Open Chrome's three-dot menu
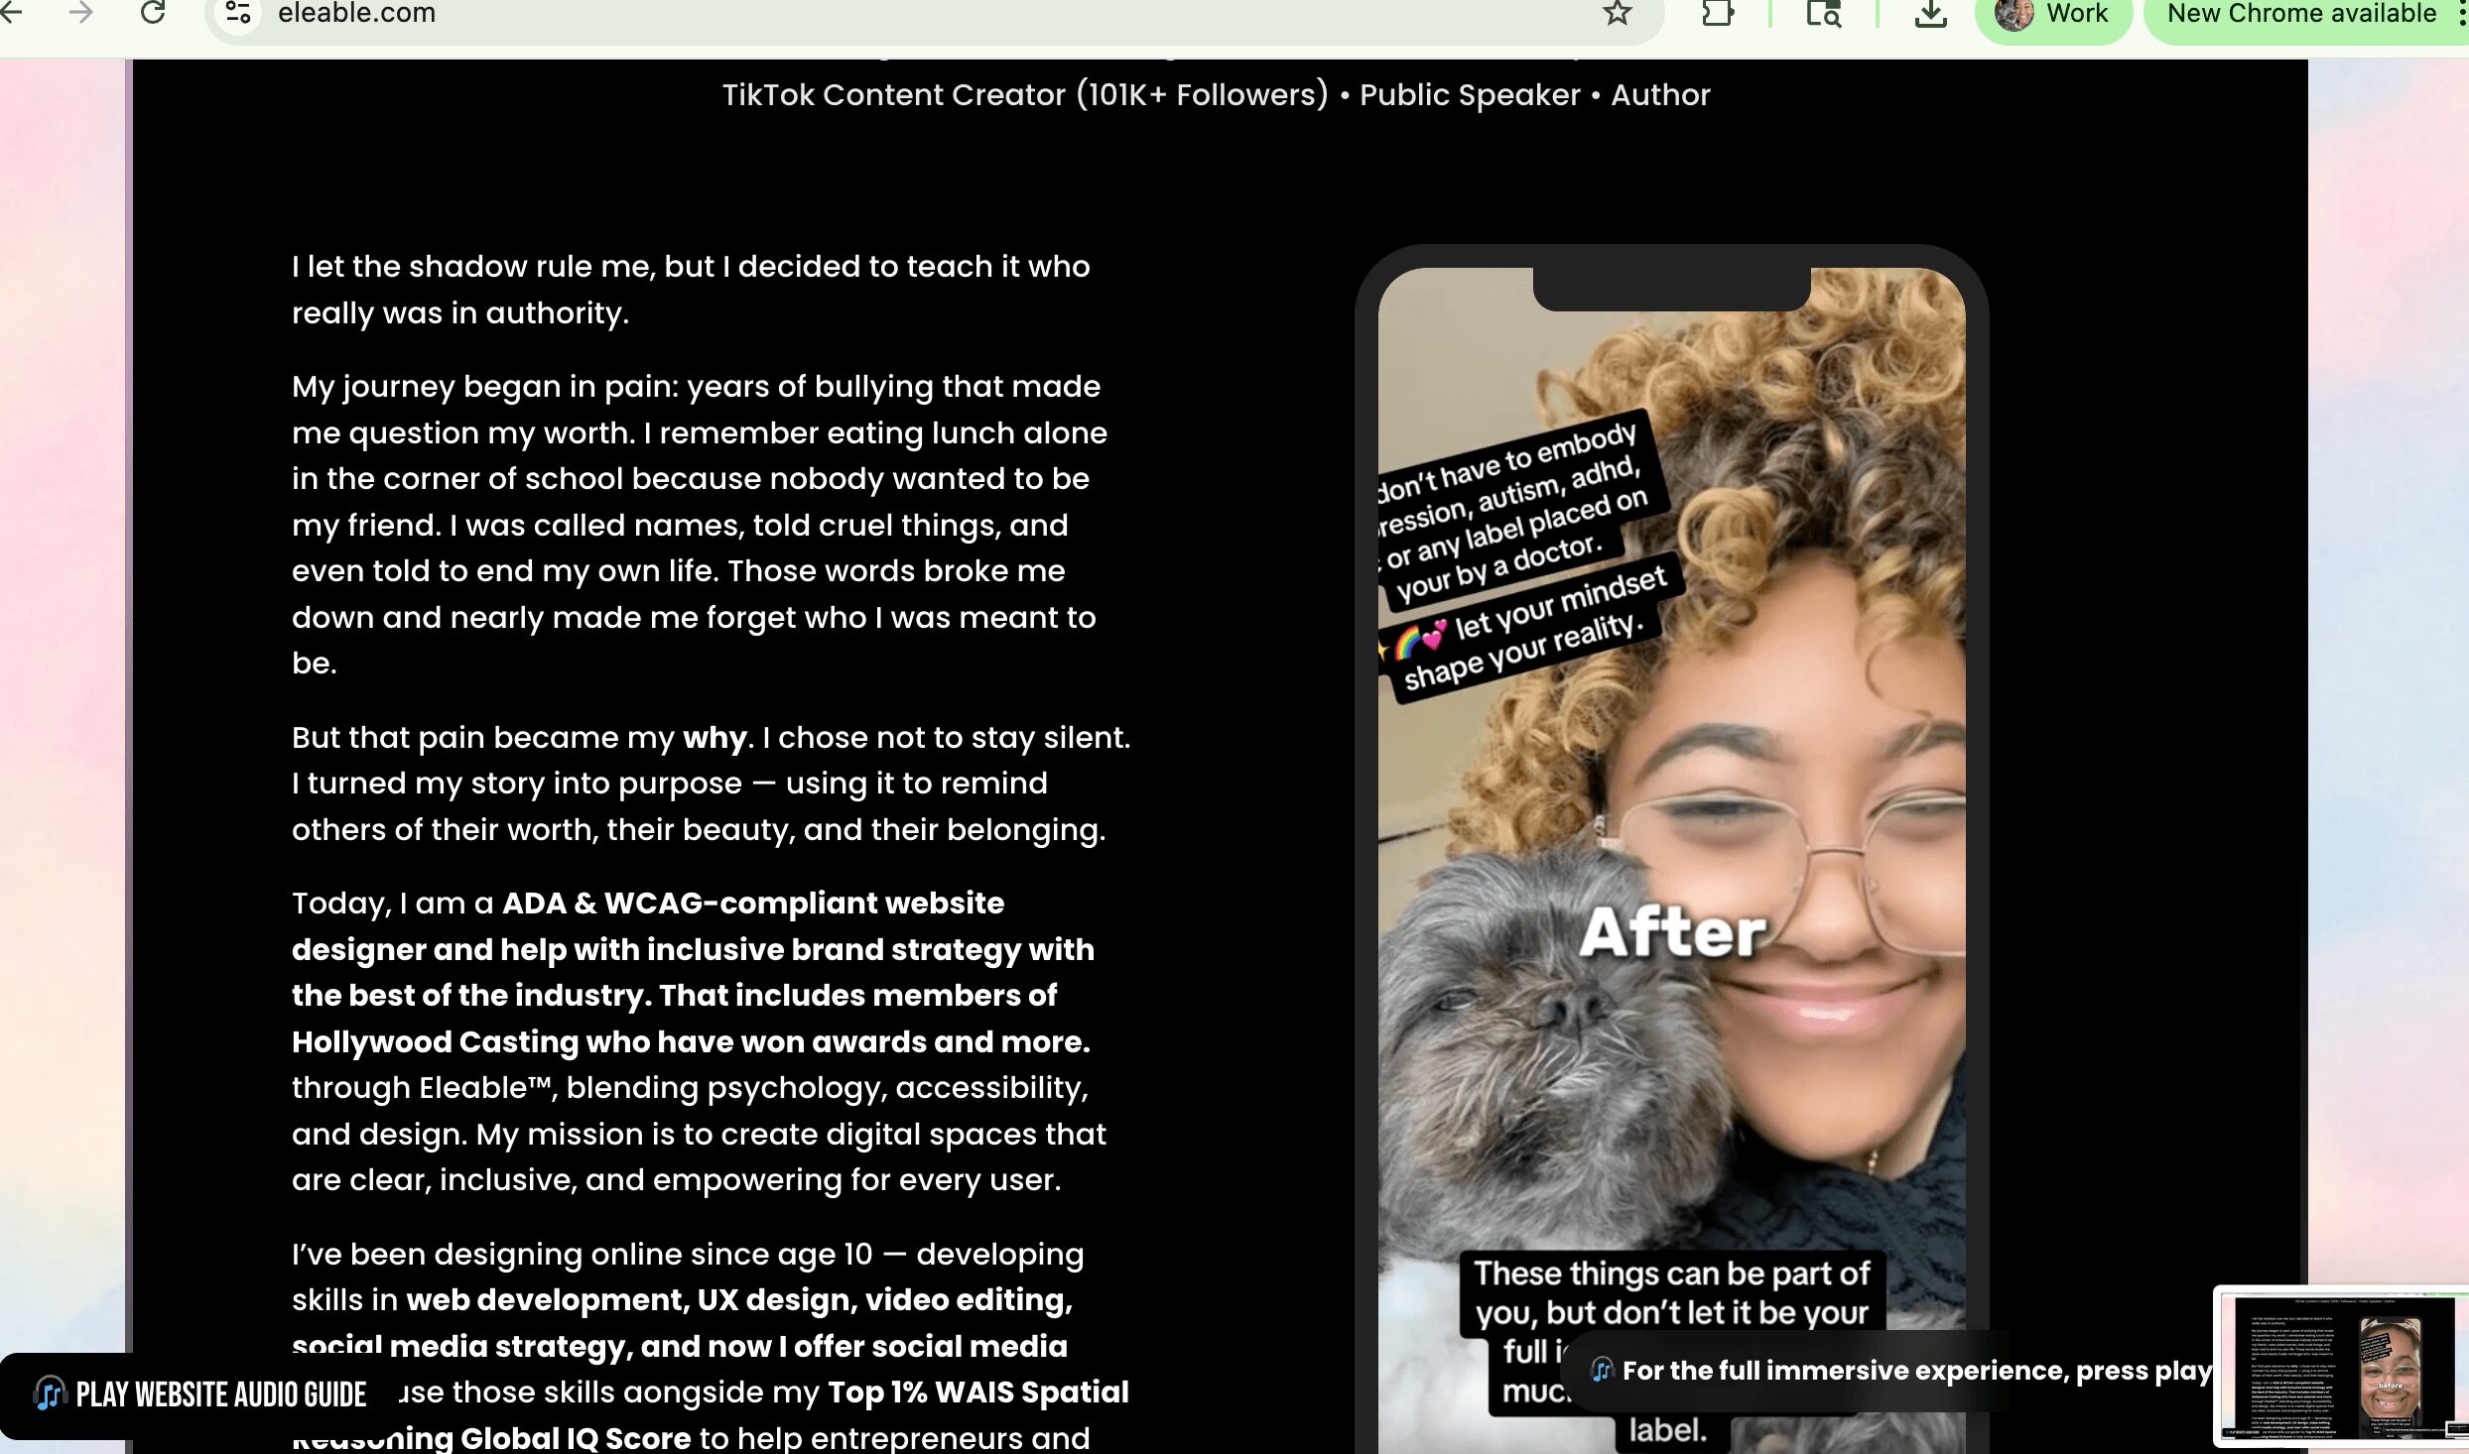This screenshot has width=2469, height=1454. pos(2463,13)
